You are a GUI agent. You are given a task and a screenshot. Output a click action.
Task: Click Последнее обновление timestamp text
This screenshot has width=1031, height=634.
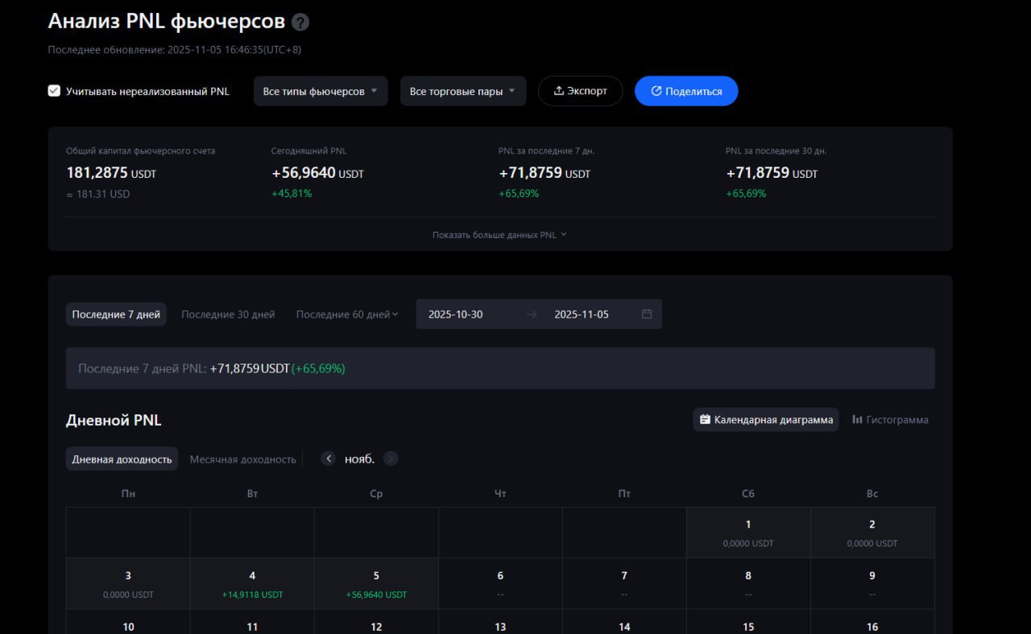tap(175, 50)
